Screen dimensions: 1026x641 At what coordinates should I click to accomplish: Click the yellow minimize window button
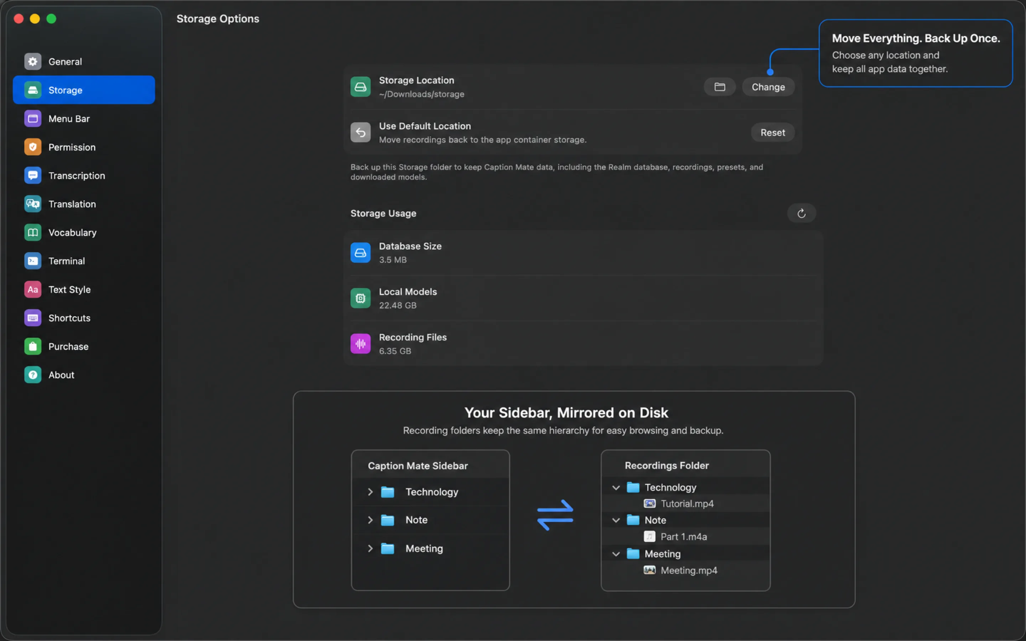coord(35,19)
